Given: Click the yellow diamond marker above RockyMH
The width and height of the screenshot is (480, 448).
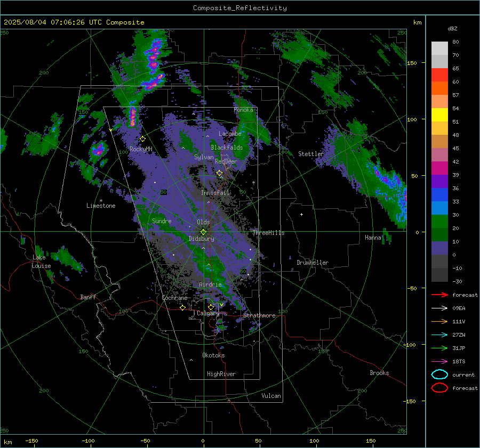Looking at the screenshot, I should 142,139.
